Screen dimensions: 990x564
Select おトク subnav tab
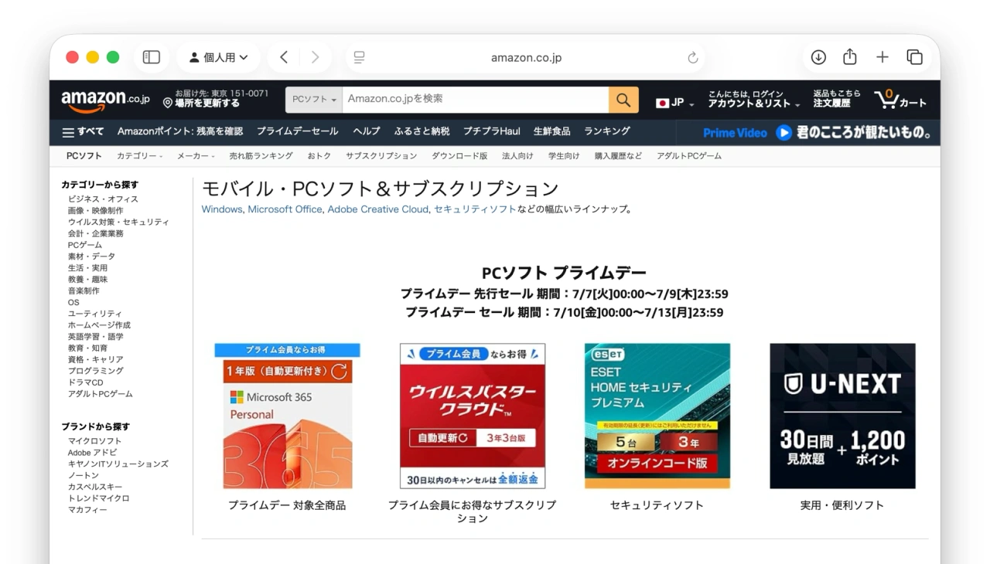click(x=319, y=156)
